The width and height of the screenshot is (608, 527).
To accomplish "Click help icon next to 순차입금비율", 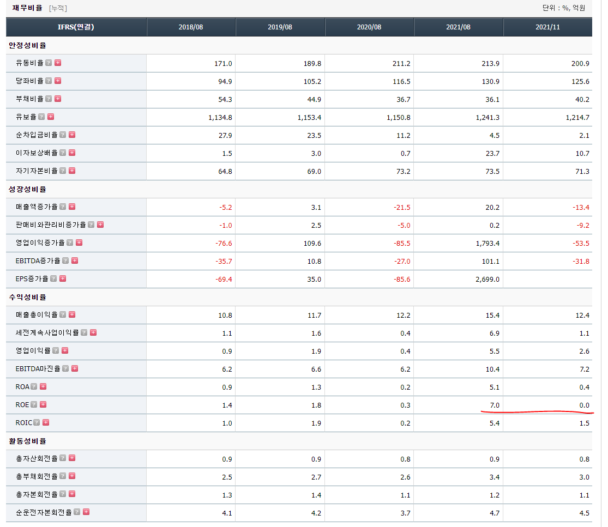I will 63,135.
